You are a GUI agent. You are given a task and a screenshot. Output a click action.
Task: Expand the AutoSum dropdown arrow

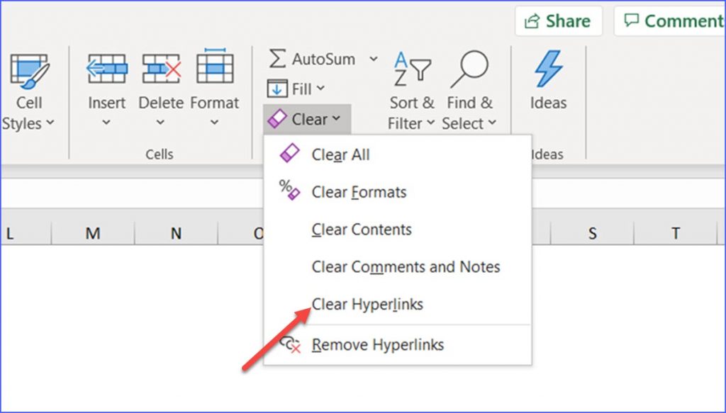[373, 60]
